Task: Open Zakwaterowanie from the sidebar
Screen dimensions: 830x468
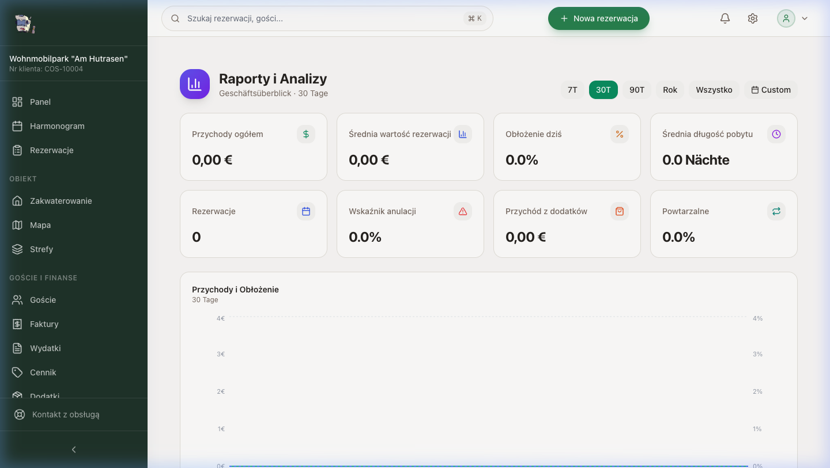Action: pyautogui.click(x=74, y=201)
